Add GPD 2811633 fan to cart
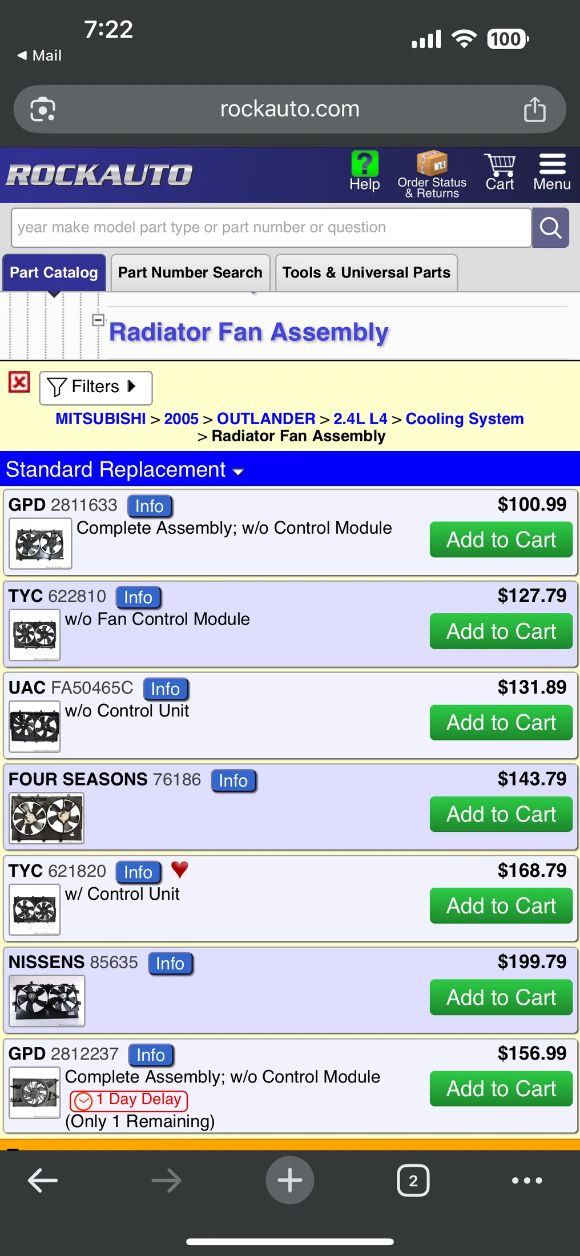The width and height of the screenshot is (580, 1256). point(501,540)
